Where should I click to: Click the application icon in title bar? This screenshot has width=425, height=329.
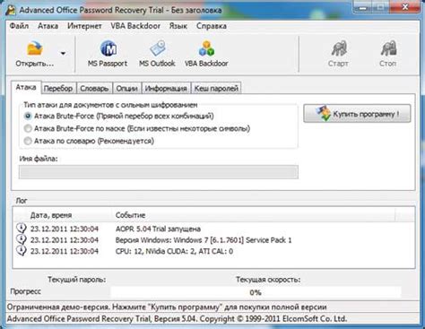coord(11,11)
